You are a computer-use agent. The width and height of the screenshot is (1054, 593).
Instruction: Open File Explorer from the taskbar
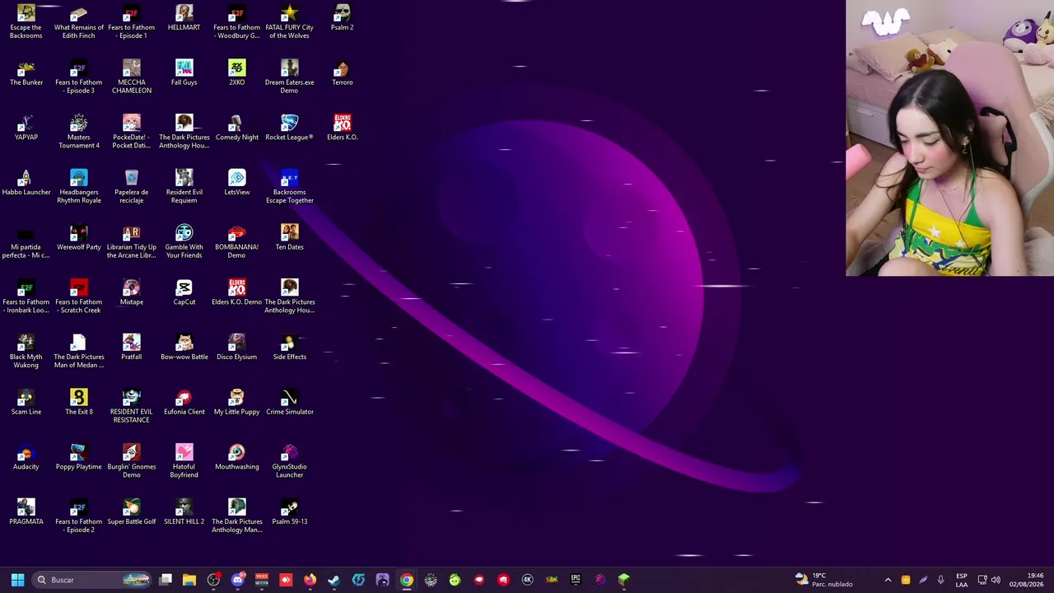tap(189, 580)
